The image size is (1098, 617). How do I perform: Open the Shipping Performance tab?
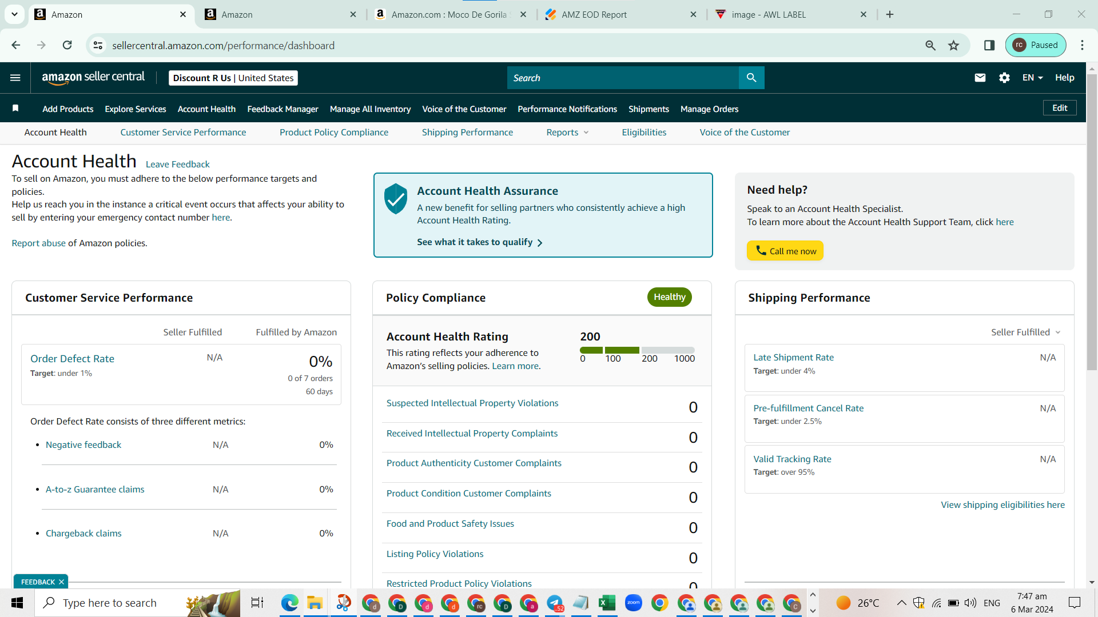pyautogui.click(x=467, y=132)
